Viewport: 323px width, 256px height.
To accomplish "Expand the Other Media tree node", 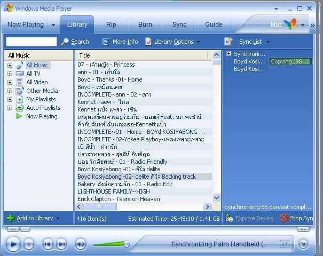I will click(x=10, y=91).
